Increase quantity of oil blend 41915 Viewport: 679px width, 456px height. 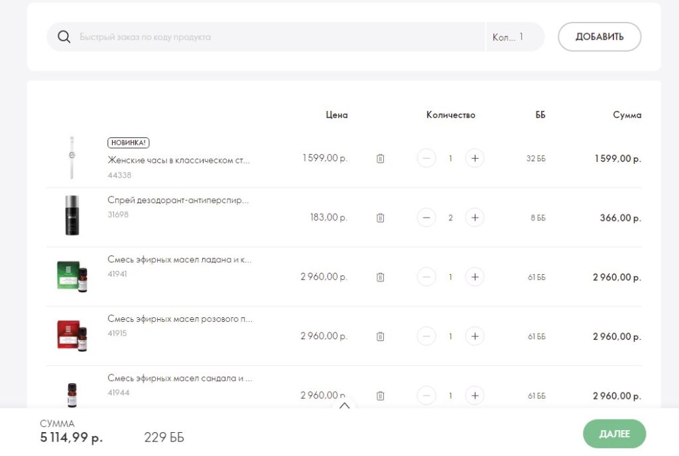[x=475, y=337]
